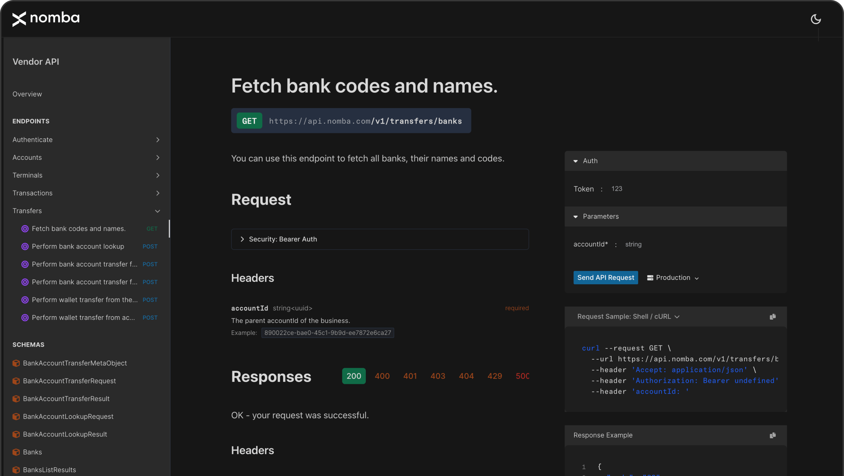This screenshot has width=844, height=476.
Task: Click the target icon beside Perform wallet transfer from the...
Action: pos(25,300)
